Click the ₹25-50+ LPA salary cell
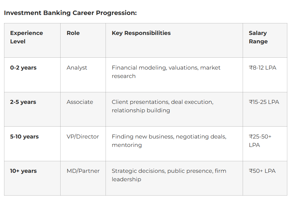The height and width of the screenshot is (199, 292). pos(260,141)
